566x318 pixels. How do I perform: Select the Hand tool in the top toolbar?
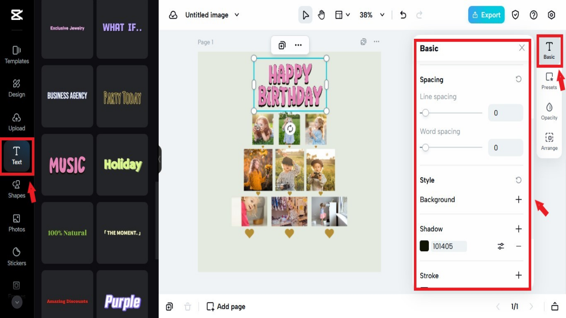(x=321, y=15)
